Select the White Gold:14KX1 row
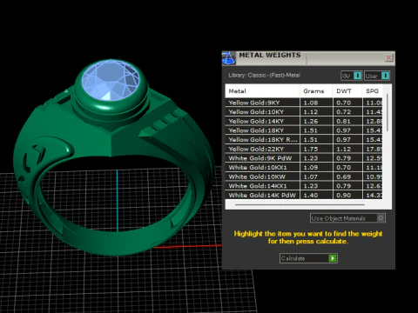418x313 pixels. 304,186
